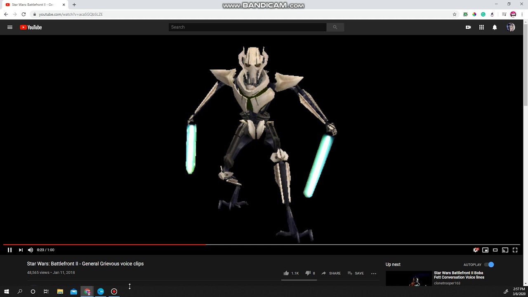Open the Chrome three-dot menu
The height and width of the screenshot is (297, 528).
pos(522,14)
